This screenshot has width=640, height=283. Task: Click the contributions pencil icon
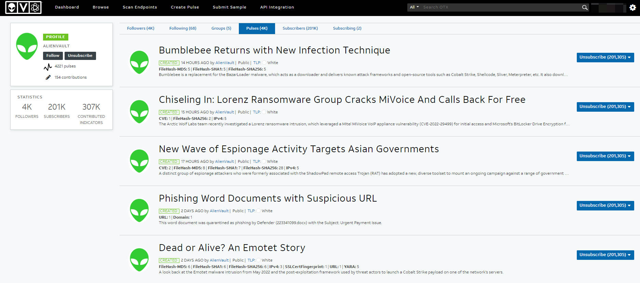(x=48, y=77)
